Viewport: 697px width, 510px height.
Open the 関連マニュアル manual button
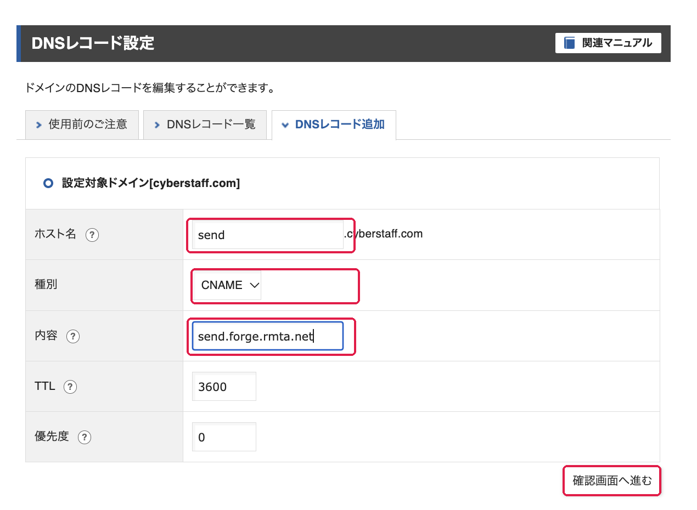coord(608,43)
